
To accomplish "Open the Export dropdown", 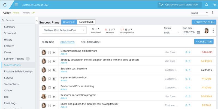I will click(199, 13).
